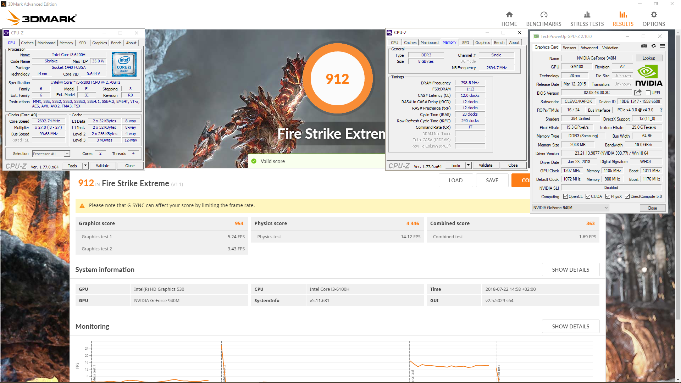Click the CPU-Z title bar icon of Memory window
681x383 pixels.
pyautogui.click(x=389, y=33)
